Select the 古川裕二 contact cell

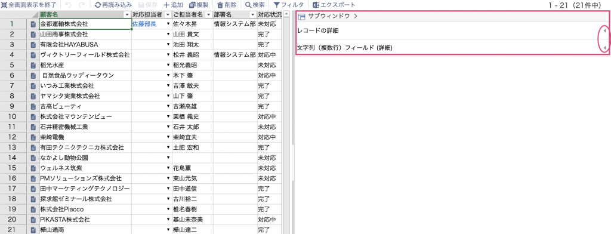(x=193, y=199)
